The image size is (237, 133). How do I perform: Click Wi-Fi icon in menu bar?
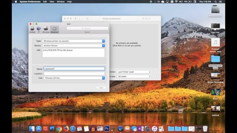[x=176, y=1]
